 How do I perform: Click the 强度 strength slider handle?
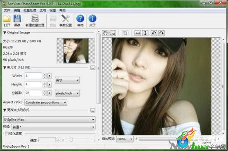(71, 139)
